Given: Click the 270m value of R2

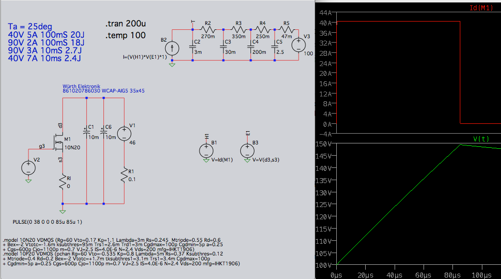Looking at the screenshot, I should click(208, 36).
